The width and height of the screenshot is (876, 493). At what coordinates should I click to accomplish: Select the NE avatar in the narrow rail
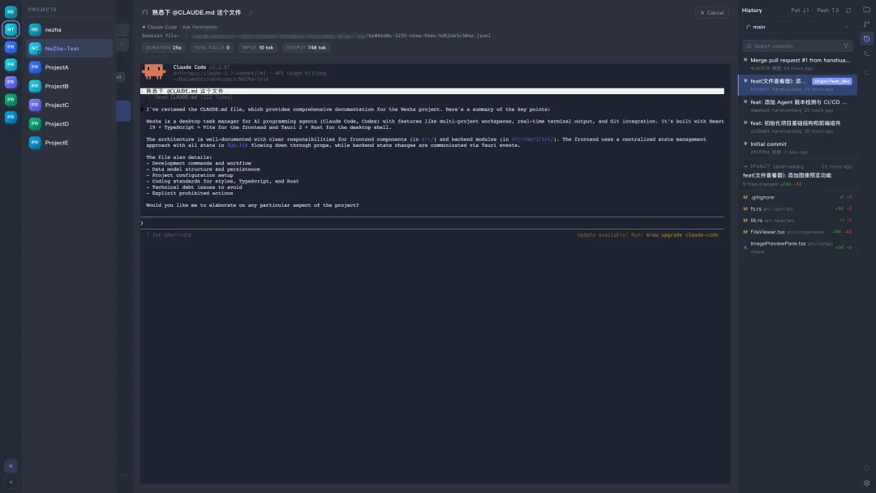[x=11, y=11]
